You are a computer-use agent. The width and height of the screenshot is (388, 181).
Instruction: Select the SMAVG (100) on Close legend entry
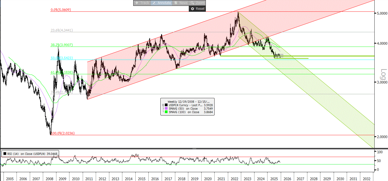[184, 112]
